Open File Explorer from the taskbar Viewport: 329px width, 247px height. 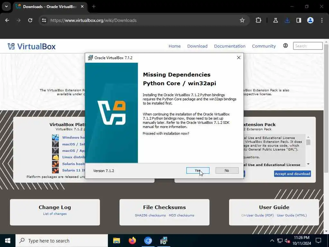[x=116, y=241]
